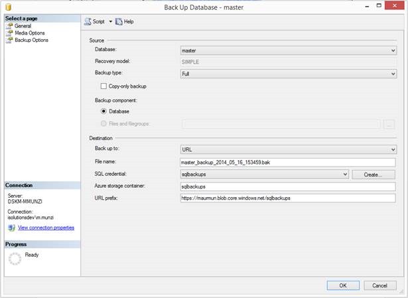408x298 pixels.
Task: Open the Database dropdown showing master
Action: point(288,49)
